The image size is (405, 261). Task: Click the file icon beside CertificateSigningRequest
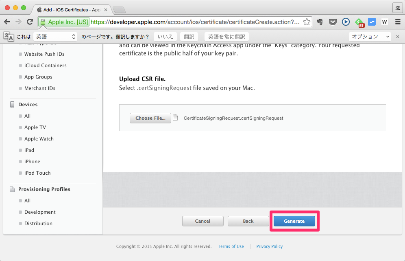tap(175, 117)
